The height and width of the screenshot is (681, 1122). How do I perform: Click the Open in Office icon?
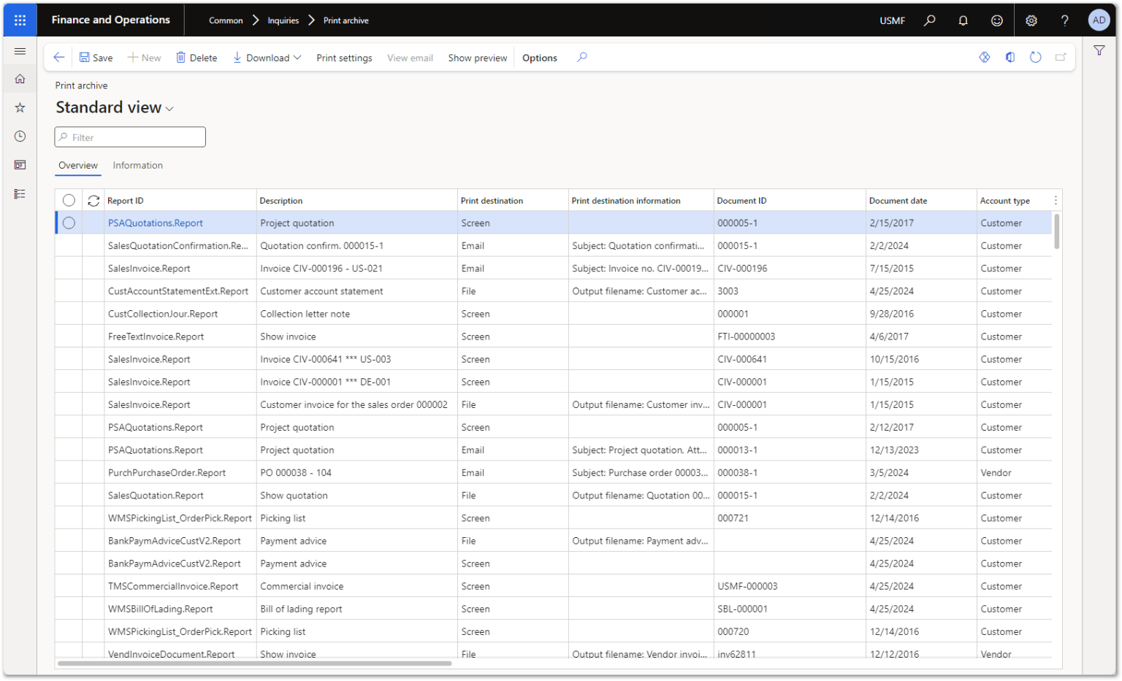(1010, 57)
